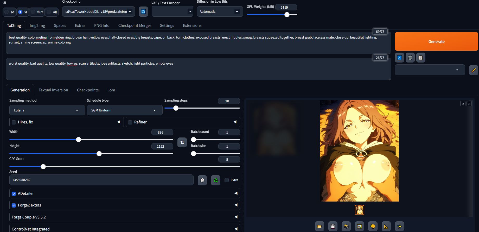This screenshot has height=232, width=479.
Task: Download the preview image from the gallery
Action: 463,104
